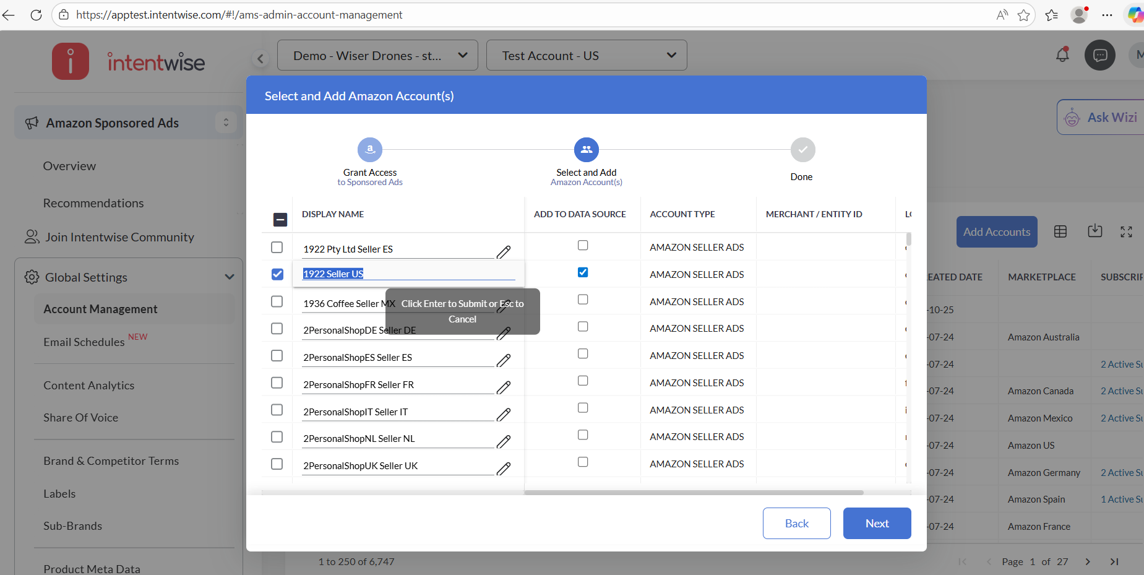Open the chat support bubble icon
The height and width of the screenshot is (575, 1144).
[x=1099, y=56]
